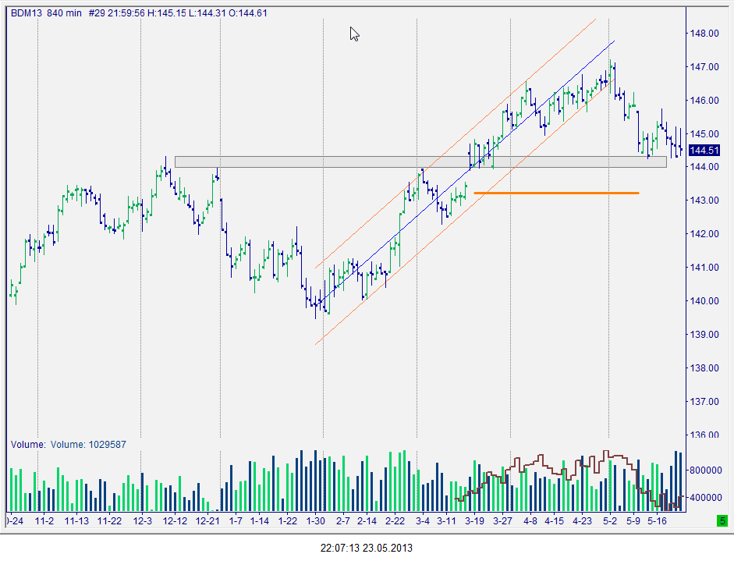The height and width of the screenshot is (561, 734).
Task: Click the 2-7 date axis label
Action: click(x=343, y=520)
